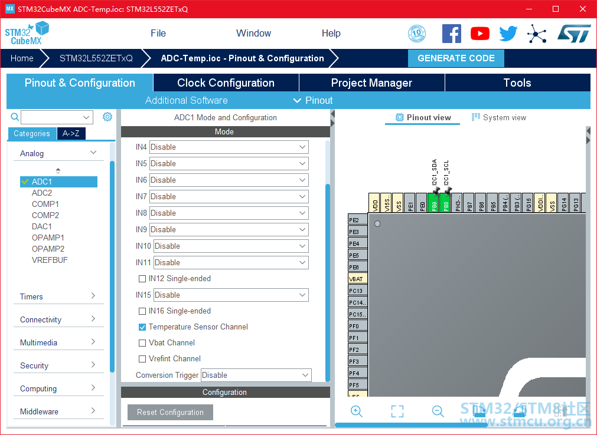Open the IN11 dropdown
The image size is (597, 435).
231,262
